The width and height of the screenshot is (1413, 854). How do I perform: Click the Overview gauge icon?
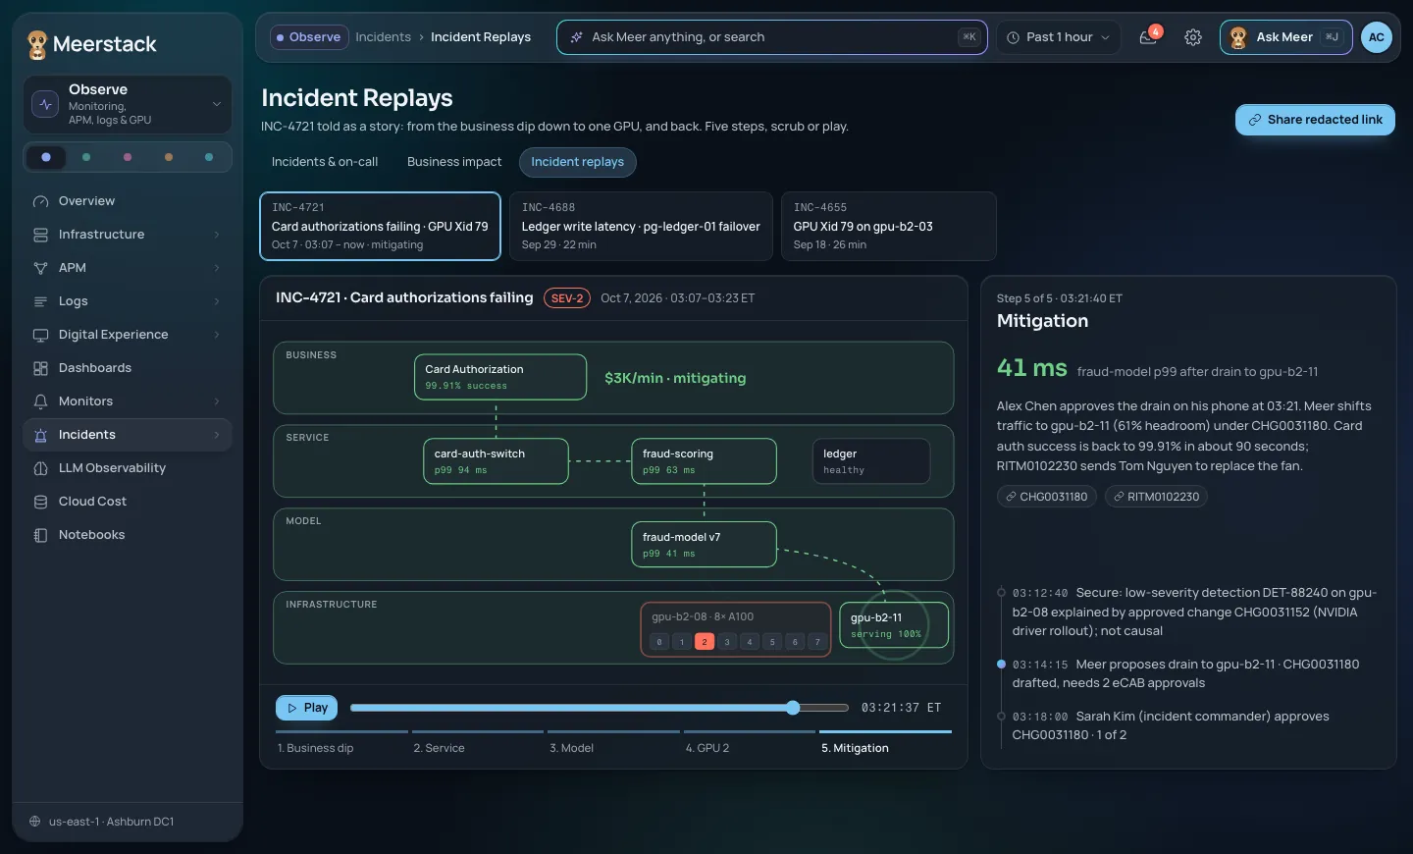click(40, 201)
